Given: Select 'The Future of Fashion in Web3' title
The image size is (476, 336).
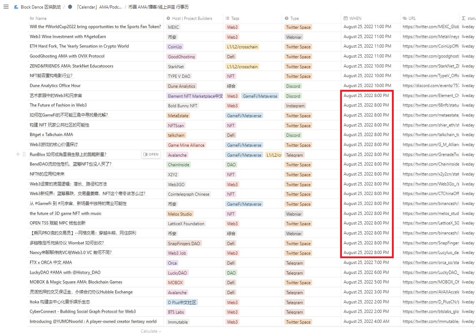Looking at the screenshot, I should pyautogui.click(x=58, y=105).
